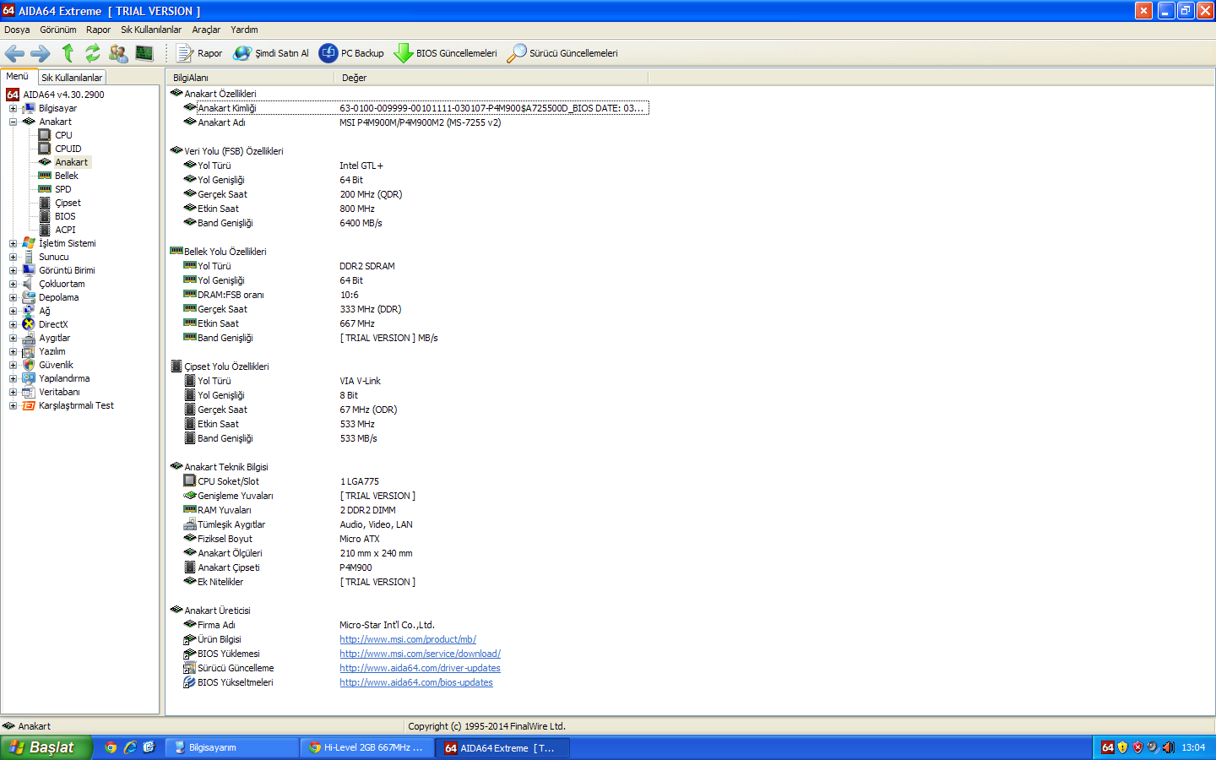Open the aida64.com/bios-updates link

point(416,682)
